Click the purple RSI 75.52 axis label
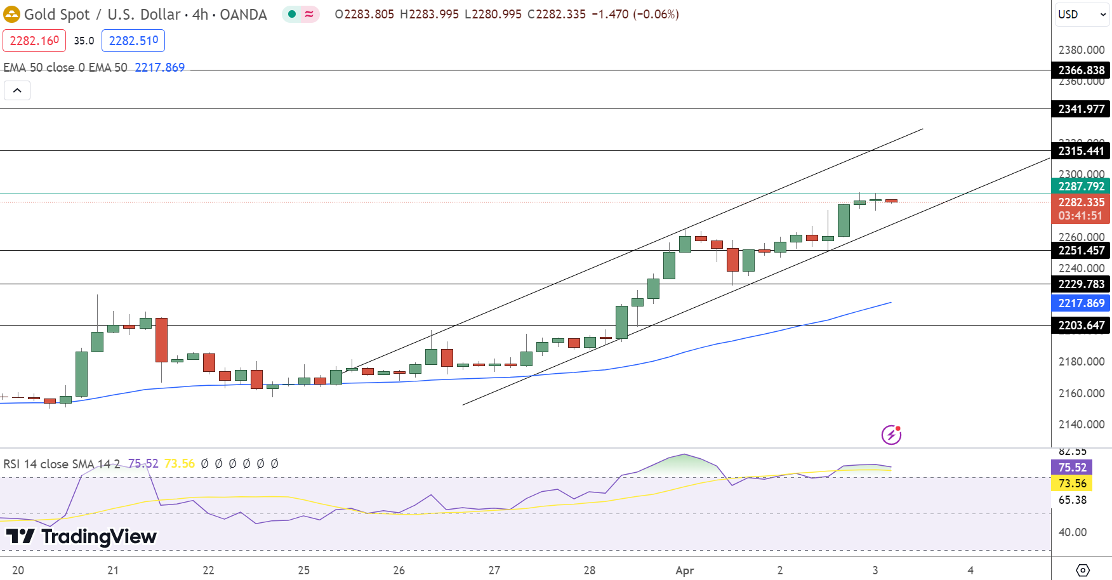The height and width of the screenshot is (580, 1112). click(x=1072, y=468)
